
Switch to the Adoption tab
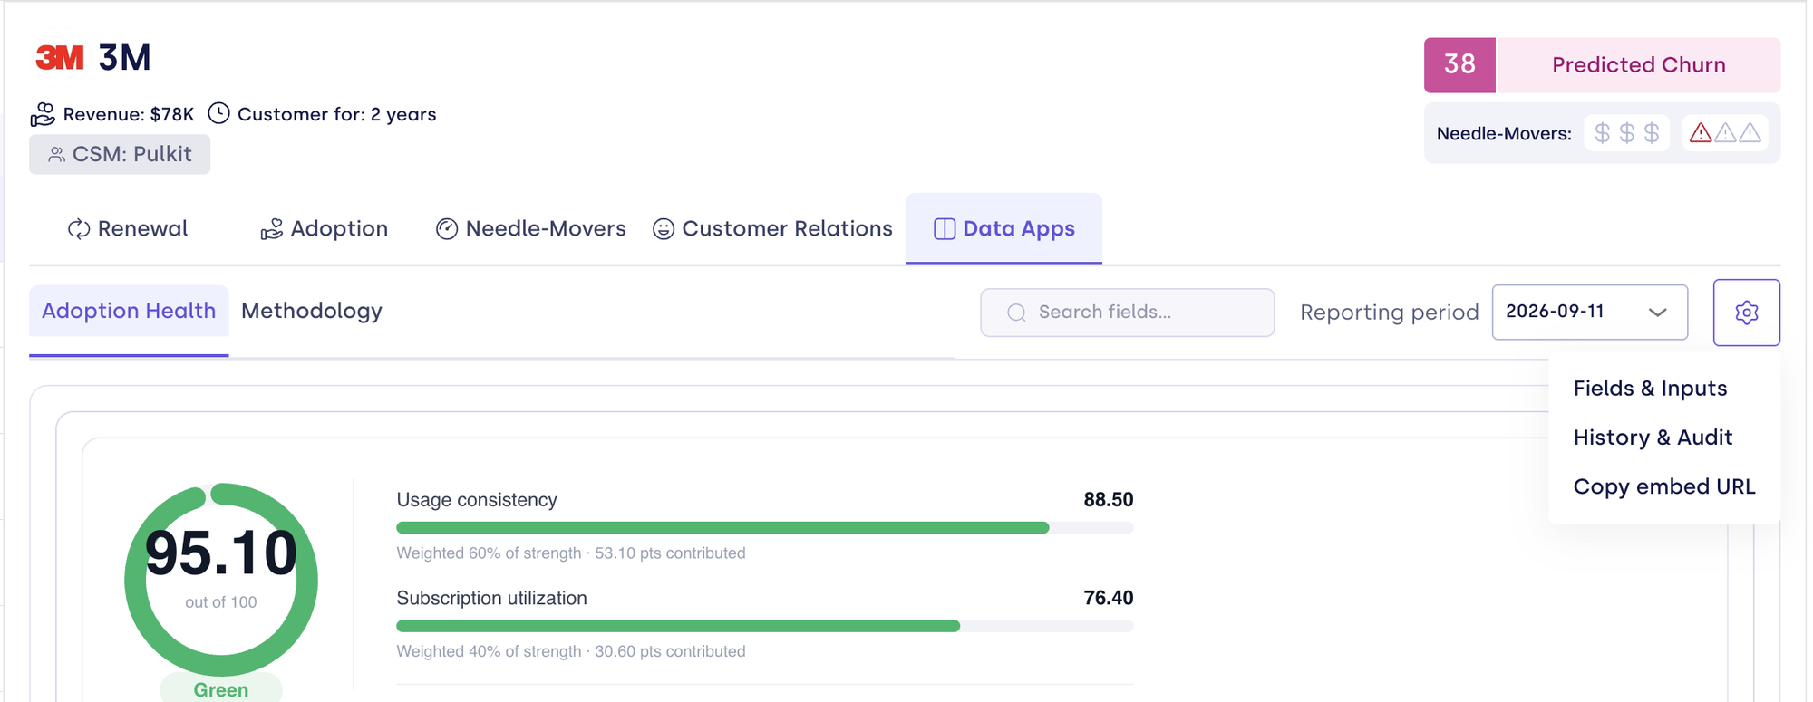(x=324, y=229)
